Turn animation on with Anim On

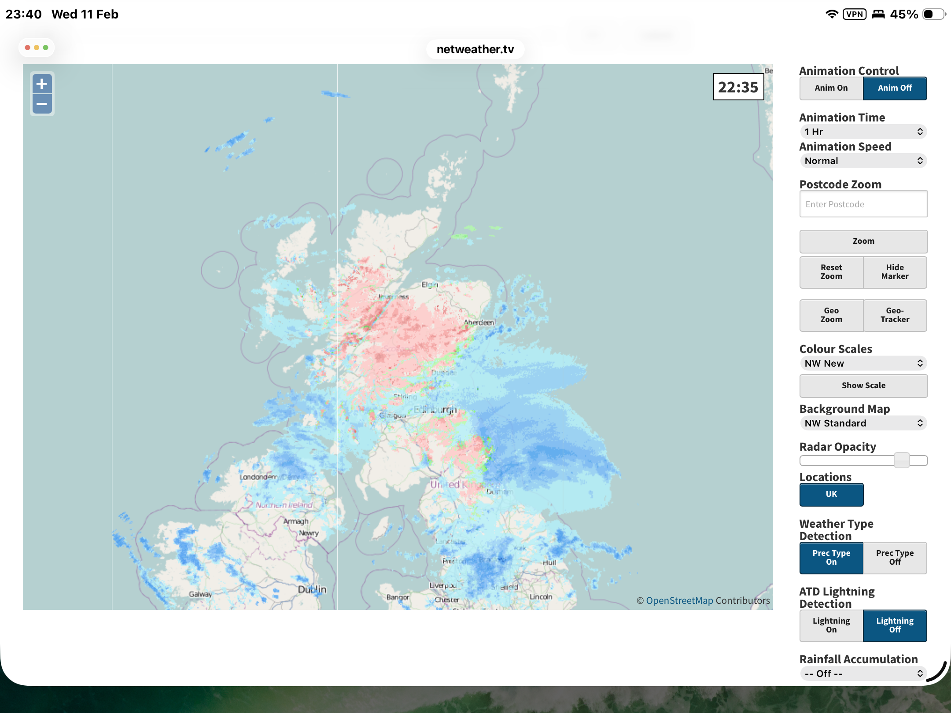click(831, 88)
